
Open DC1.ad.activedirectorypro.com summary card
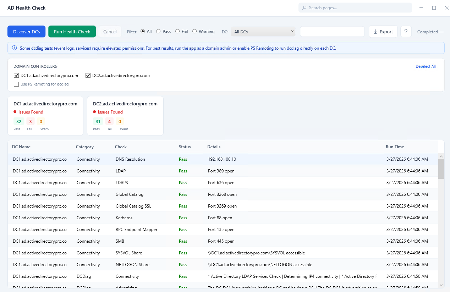45,116
